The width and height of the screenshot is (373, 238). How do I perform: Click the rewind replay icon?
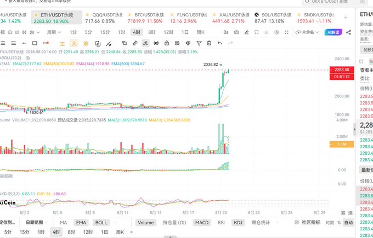[x=24, y=32]
